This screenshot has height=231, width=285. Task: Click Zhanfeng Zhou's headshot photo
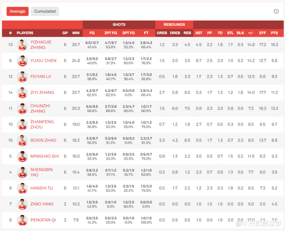point(22,124)
